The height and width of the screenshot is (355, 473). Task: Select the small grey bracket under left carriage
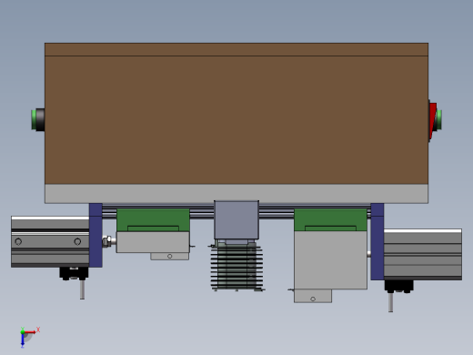(x=153, y=242)
